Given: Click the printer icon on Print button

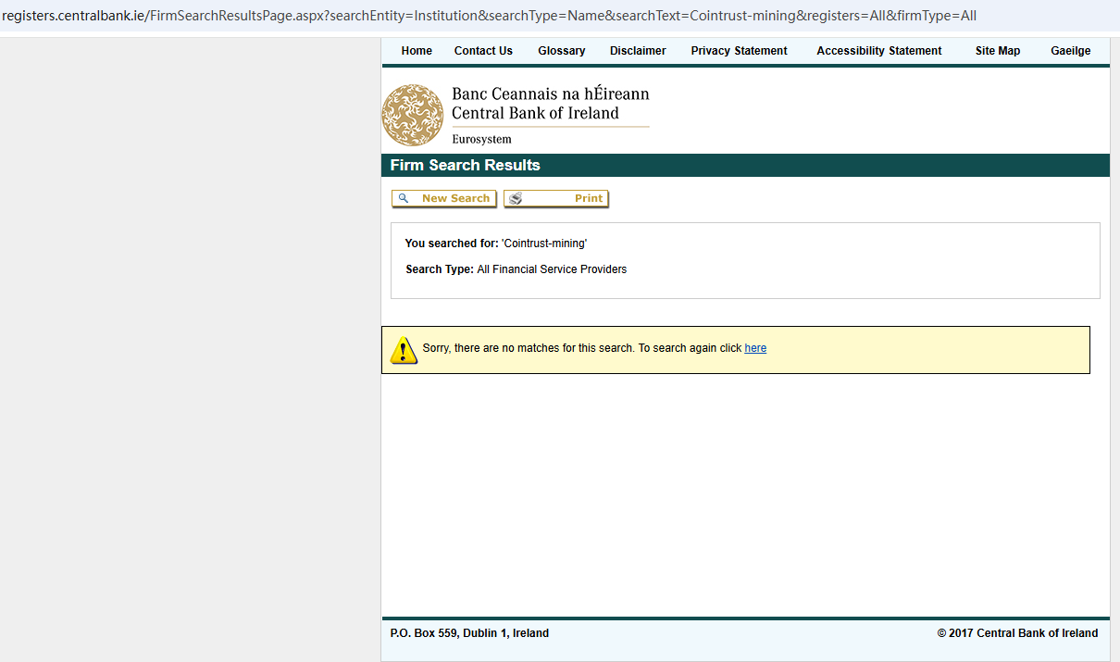Looking at the screenshot, I should (516, 198).
